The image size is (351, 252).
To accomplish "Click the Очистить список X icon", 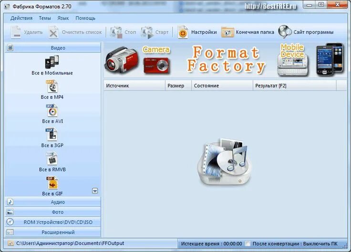I will coord(53,32).
